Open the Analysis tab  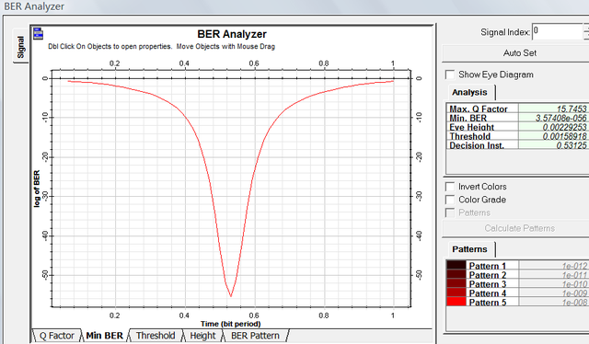point(469,92)
